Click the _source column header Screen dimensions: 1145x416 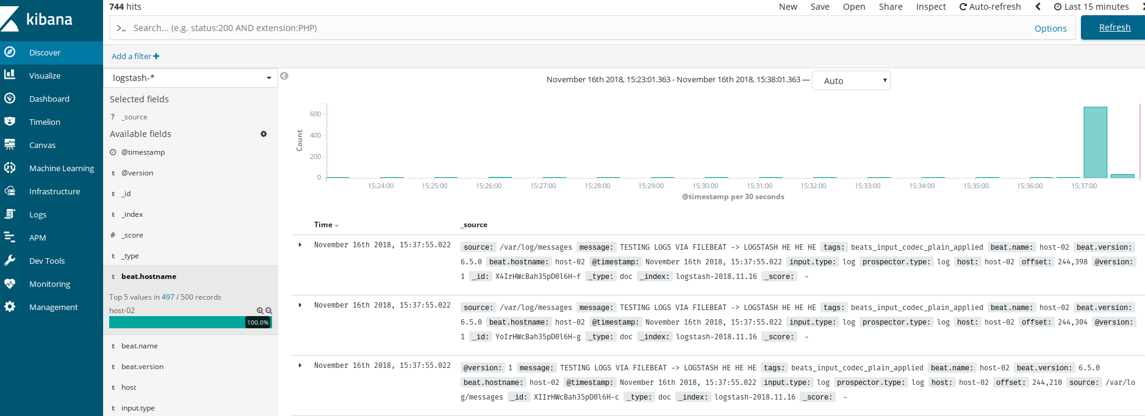click(475, 225)
